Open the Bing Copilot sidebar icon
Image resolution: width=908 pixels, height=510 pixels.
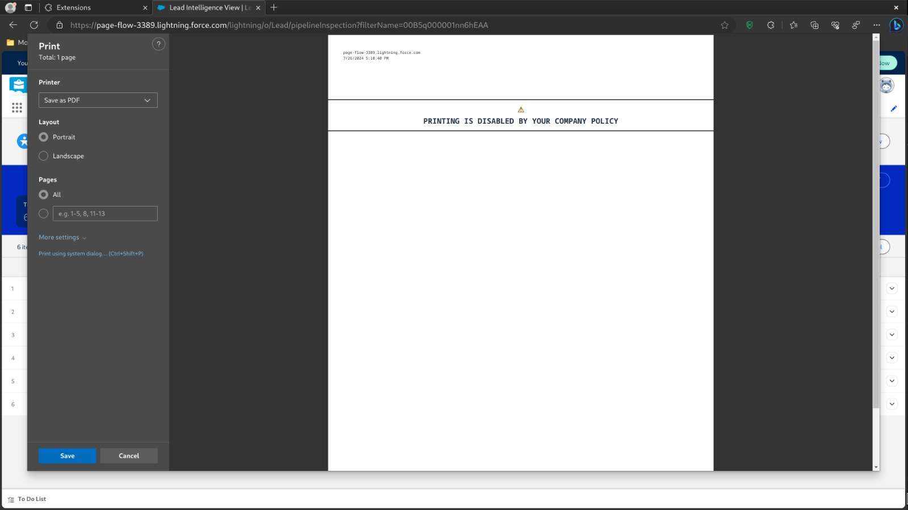[x=897, y=25]
